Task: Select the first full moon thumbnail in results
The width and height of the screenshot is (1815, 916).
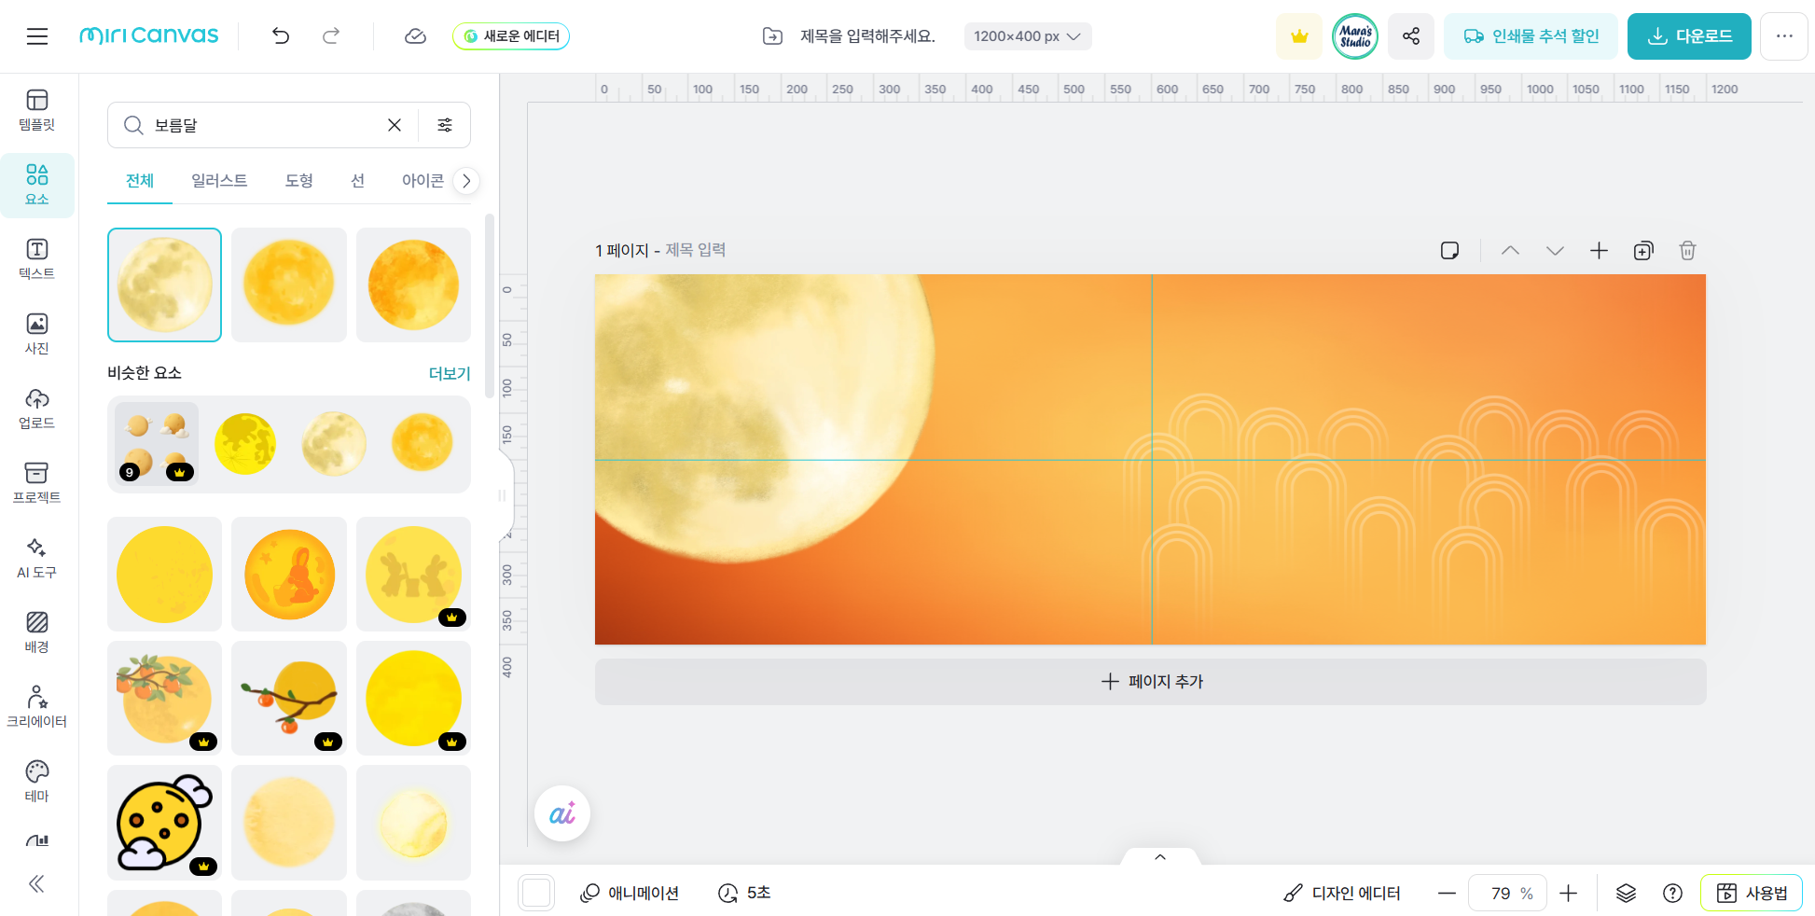Action: [x=164, y=285]
